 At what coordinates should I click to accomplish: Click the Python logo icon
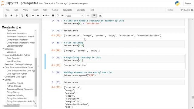177,3
